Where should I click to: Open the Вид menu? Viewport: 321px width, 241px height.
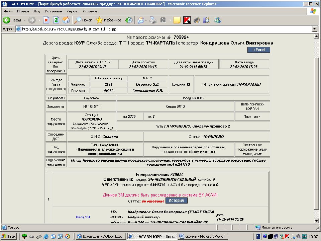[x=37, y=11]
